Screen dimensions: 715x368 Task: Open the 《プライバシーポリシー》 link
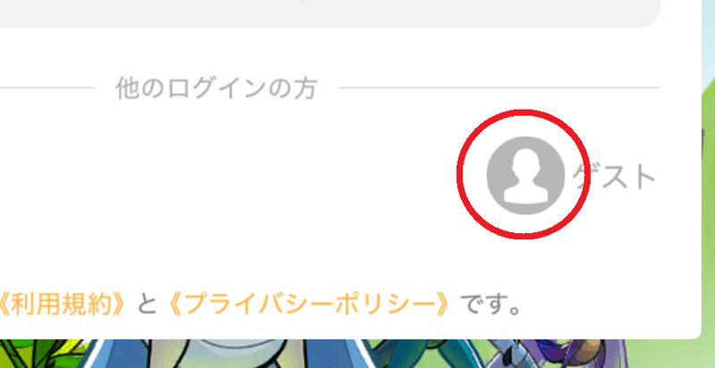coord(308,305)
